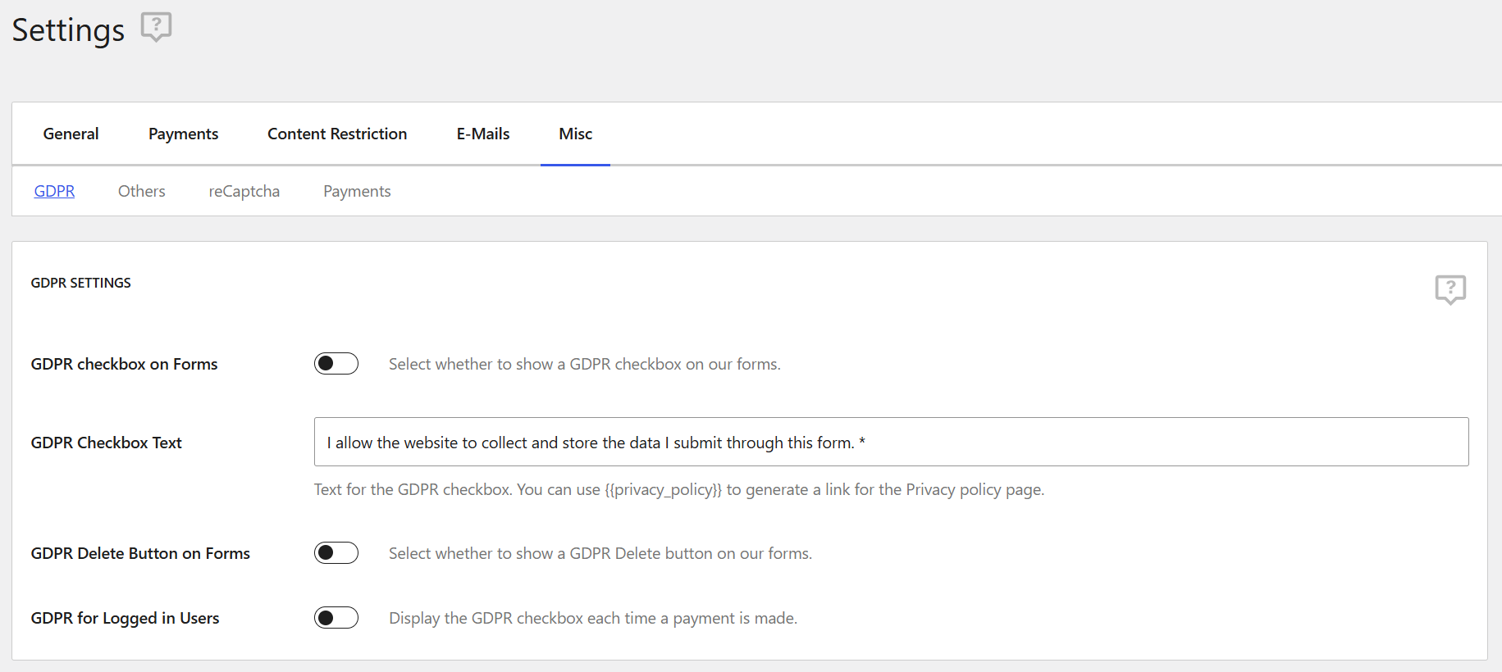Click the 'GDPR checkbox on Forms' label
Viewport: 1502px width, 672px height.
click(124, 364)
